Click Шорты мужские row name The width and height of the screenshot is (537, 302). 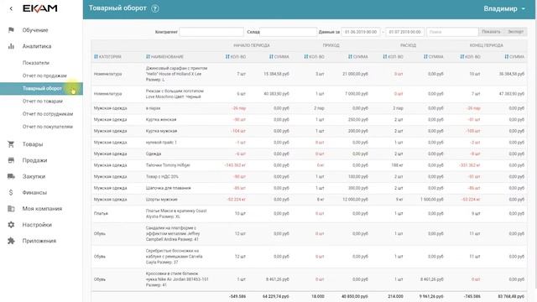click(x=162, y=200)
